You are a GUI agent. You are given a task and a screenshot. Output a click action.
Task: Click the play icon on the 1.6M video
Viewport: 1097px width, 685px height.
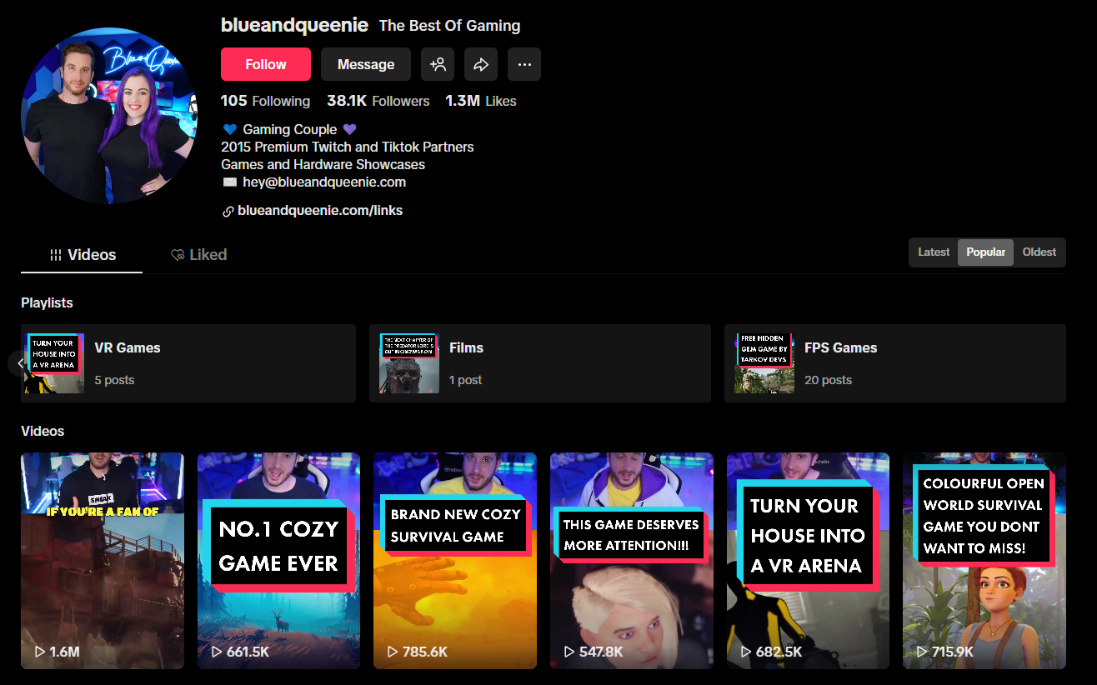click(x=39, y=652)
